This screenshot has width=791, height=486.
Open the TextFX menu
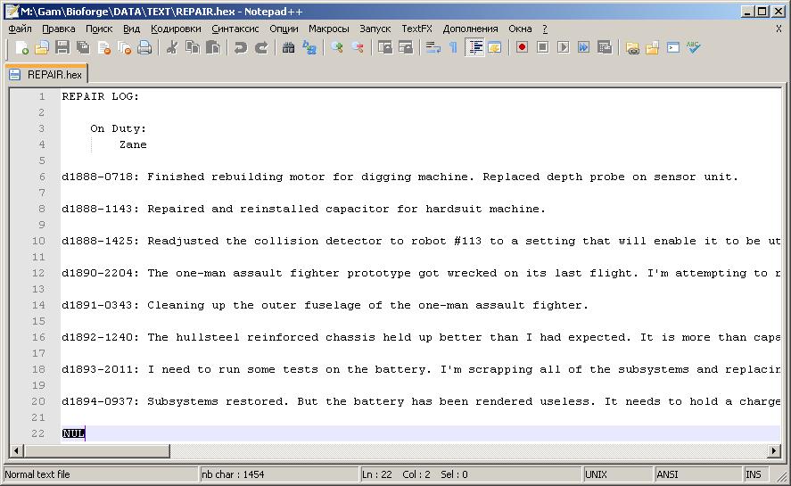(x=416, y=29)
